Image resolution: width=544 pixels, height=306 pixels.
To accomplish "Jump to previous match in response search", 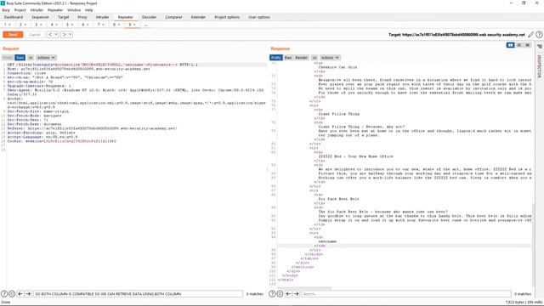I will click(x=288, y=294).
